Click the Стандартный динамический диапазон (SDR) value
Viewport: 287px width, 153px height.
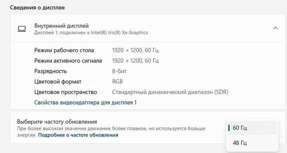170,92
